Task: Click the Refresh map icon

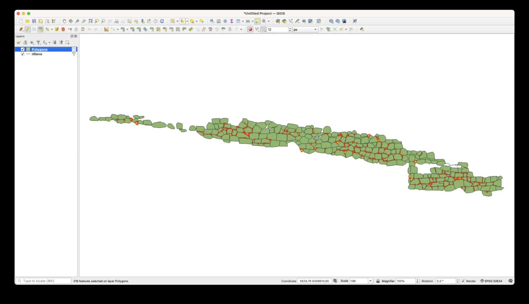Action: (162, 21)
